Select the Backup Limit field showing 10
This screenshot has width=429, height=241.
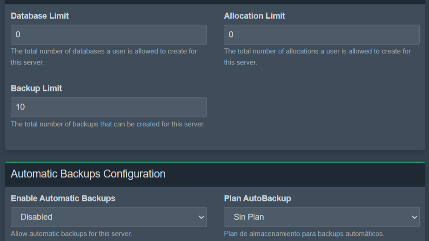point(108,107)
